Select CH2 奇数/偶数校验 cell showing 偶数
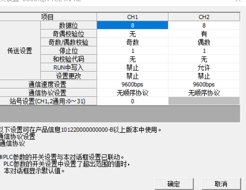This screenshot has height=190, width=246. (x=204, y=42)
